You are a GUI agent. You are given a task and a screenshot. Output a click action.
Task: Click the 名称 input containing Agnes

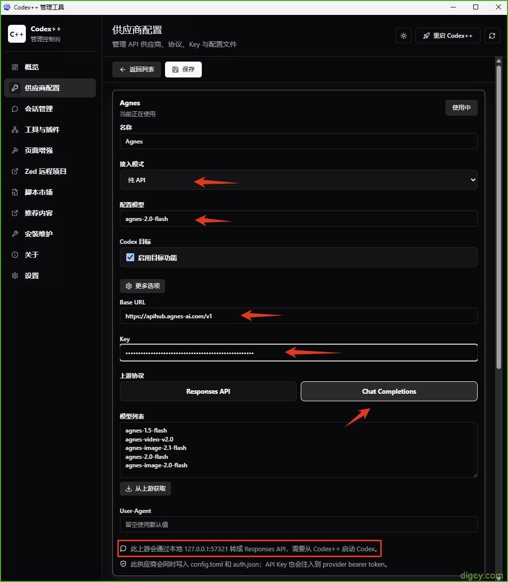click(298, 141)
